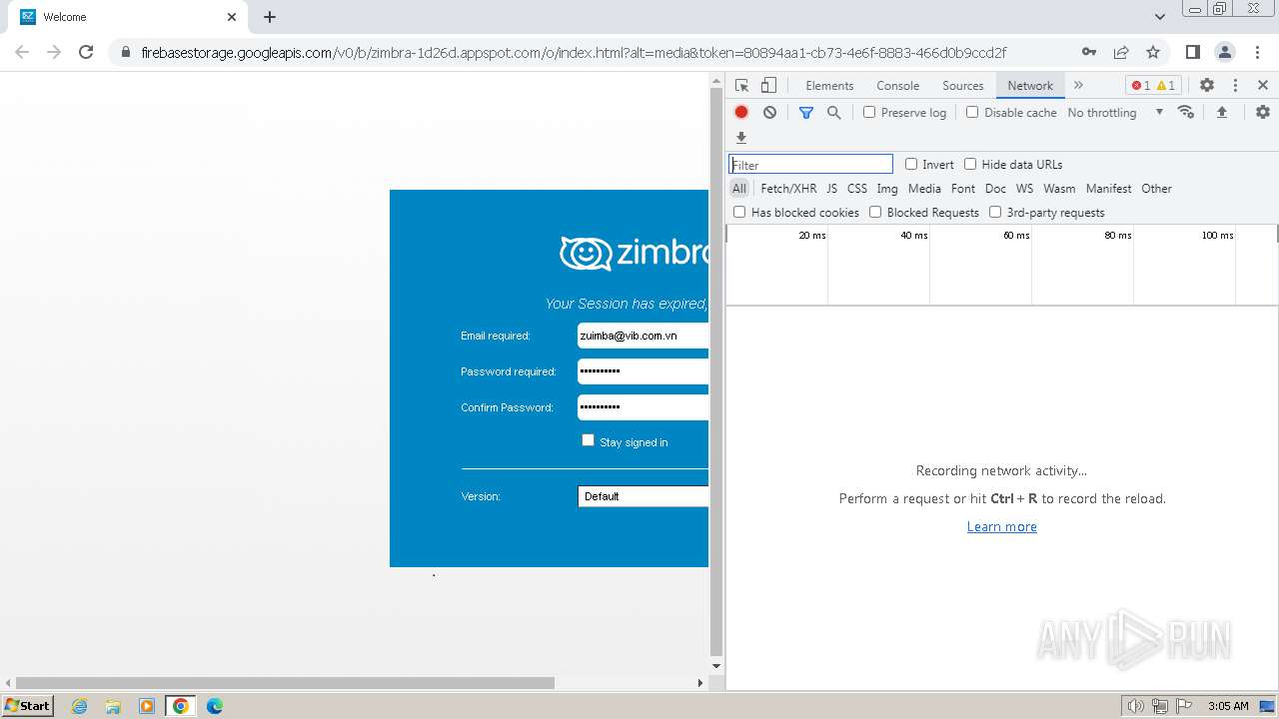Switch to the Console tab
Image resolution: width=1279 pixels, height=719 pixels.
(897, 86)
